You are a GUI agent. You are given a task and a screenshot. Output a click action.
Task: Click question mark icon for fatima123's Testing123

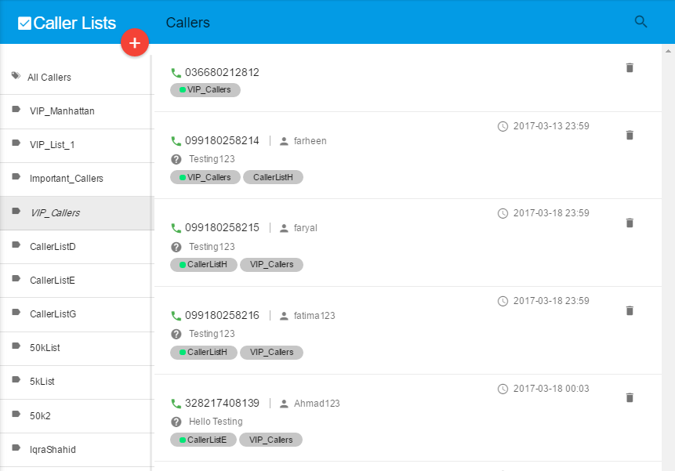pyautogui.click(x=176, y=334)
